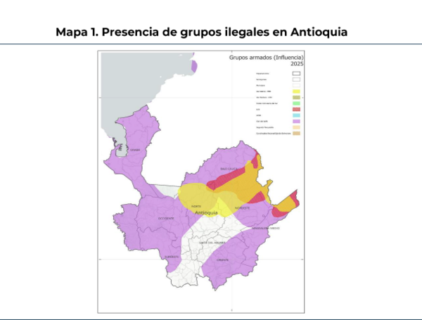The height and width of the screenshot is (320, 422).
Task: Click the 'URABA' region label
Action: pyautogui.click(x=135, y=150)
